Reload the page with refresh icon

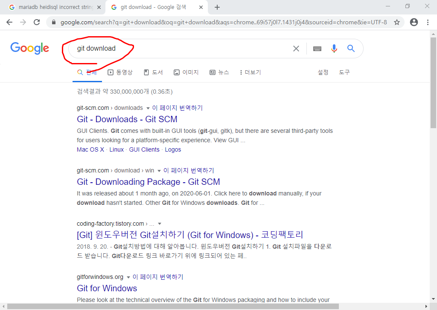(x=37, y=22)
